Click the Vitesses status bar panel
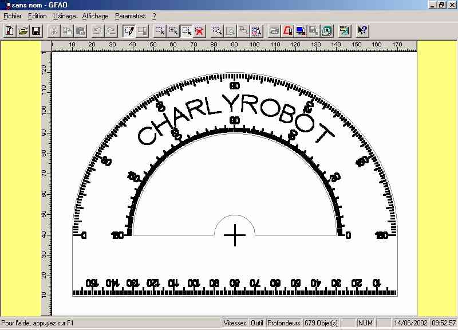This screenshot has width=458, height=330. pos(235,323)
